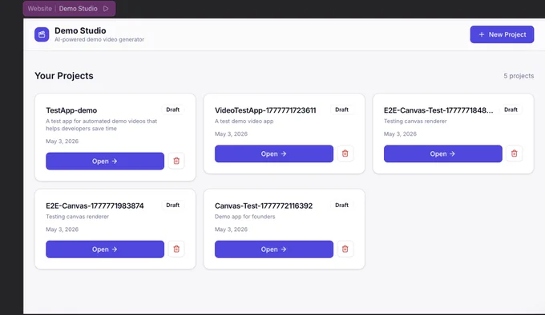
Task: Delete E2E-Canvas-1777771983874 using trash icon
Action: 176,249
